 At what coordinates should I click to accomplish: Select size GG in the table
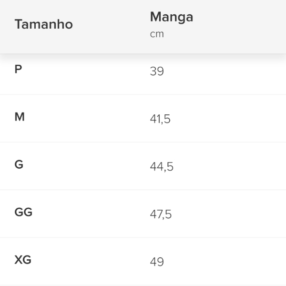click(23, 212)
